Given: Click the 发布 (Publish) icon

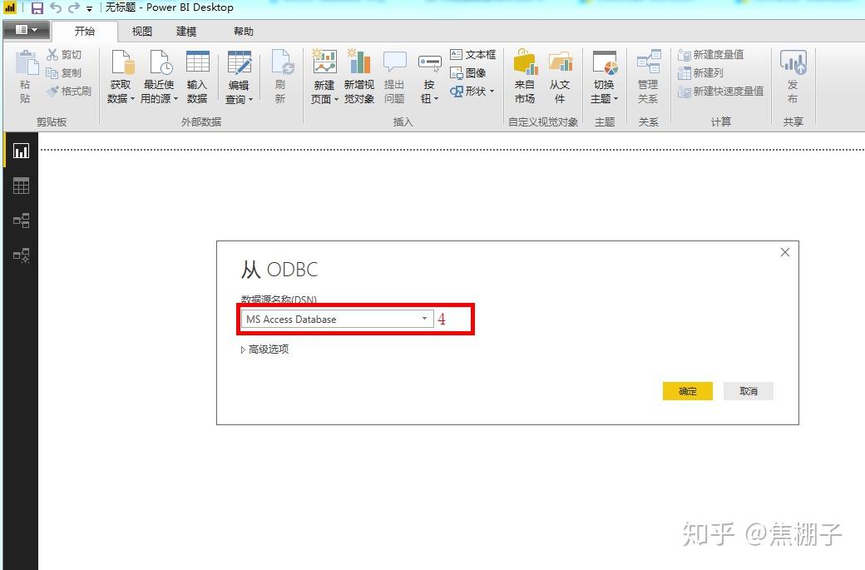Looking at the screenshot, I should coord(793,75).
